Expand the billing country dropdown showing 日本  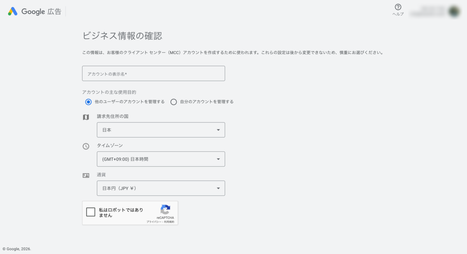click(x=161, y=130)
